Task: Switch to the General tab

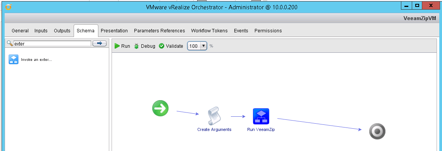Action: (20, 31)
